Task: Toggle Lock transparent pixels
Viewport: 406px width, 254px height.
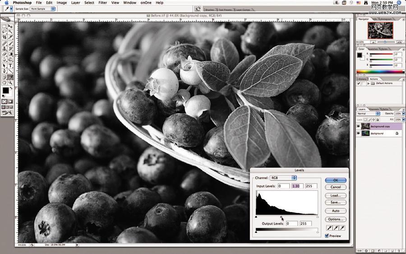Action: (x=365, y=120)
